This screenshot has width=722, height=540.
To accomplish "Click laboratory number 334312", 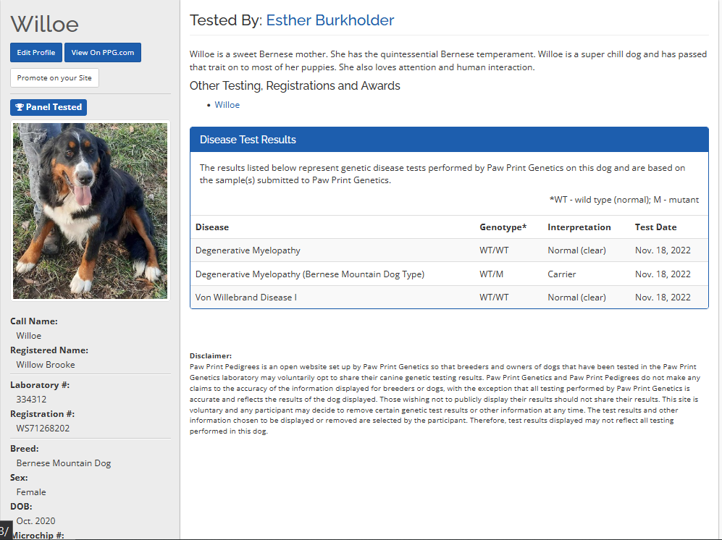I will [31, 400].
